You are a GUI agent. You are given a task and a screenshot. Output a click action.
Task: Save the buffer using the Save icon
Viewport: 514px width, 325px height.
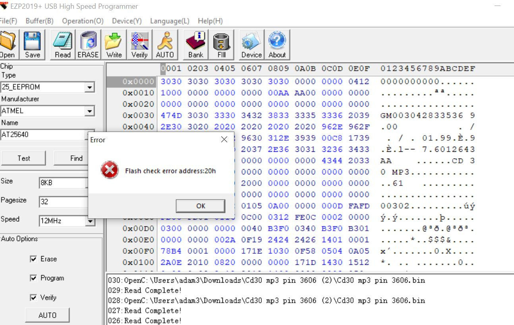[32, 44]
